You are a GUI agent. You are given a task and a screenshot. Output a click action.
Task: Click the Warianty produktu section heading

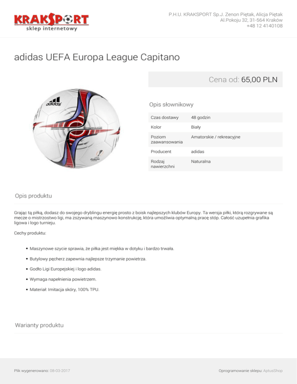(39, 325)
